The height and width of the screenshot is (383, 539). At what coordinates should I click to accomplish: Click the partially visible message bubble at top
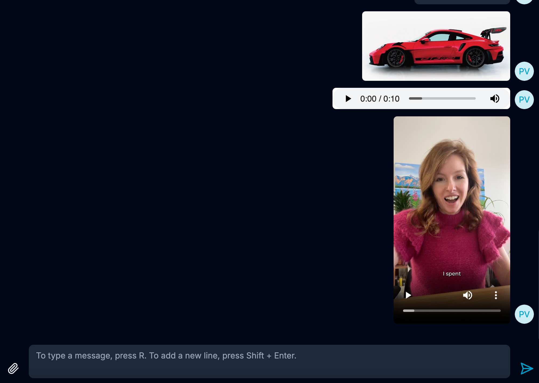pos(462,2)
